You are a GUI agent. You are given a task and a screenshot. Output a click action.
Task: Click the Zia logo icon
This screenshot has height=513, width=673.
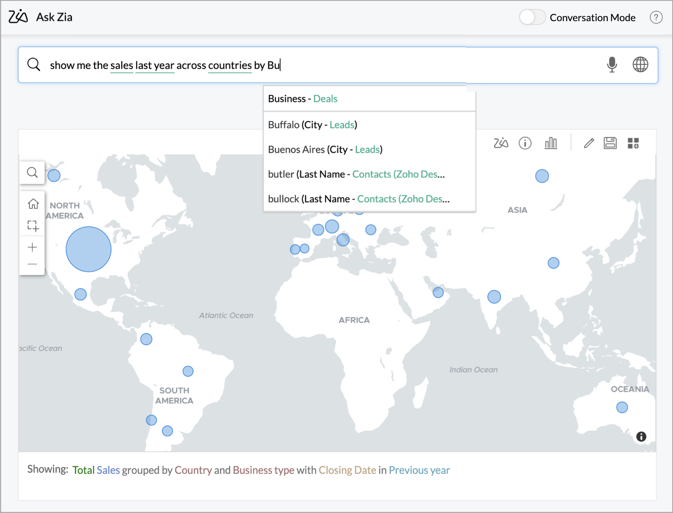18,16
